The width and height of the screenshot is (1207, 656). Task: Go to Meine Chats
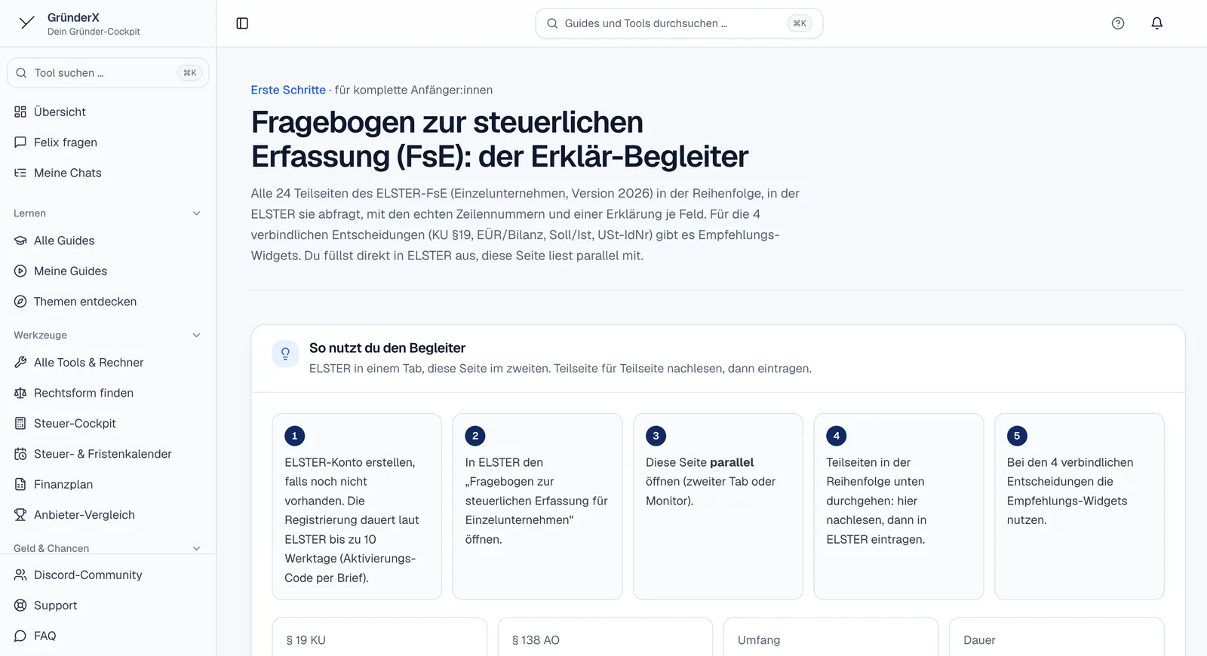coord(108,173)
